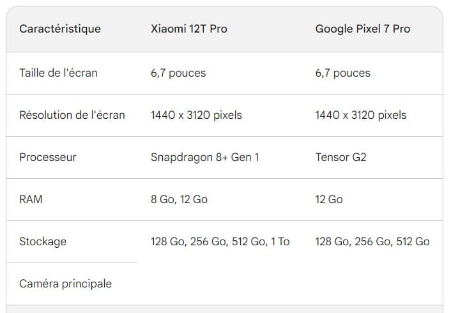Click the Stockage row label
This screenshot has width=451, height=313.
point(43,241)
